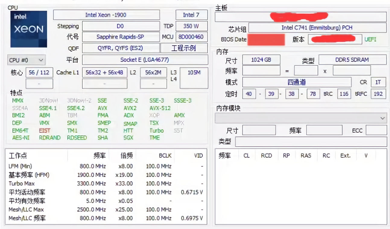Click the Turbo feature flag
The height and width of the screenshot is (229, 390).
[157, 131]
